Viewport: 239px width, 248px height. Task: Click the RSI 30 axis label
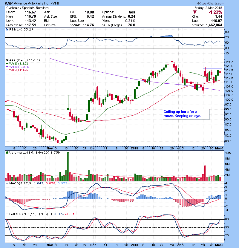227,48
